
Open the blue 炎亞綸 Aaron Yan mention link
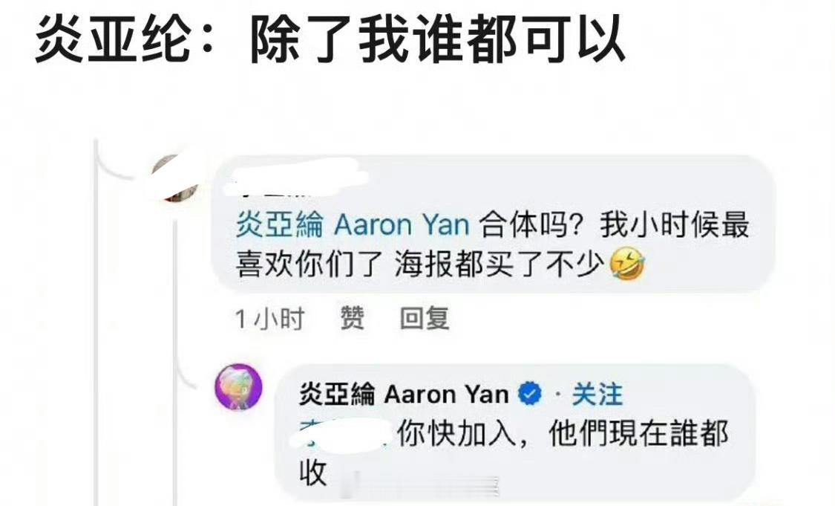coord(352,224)
